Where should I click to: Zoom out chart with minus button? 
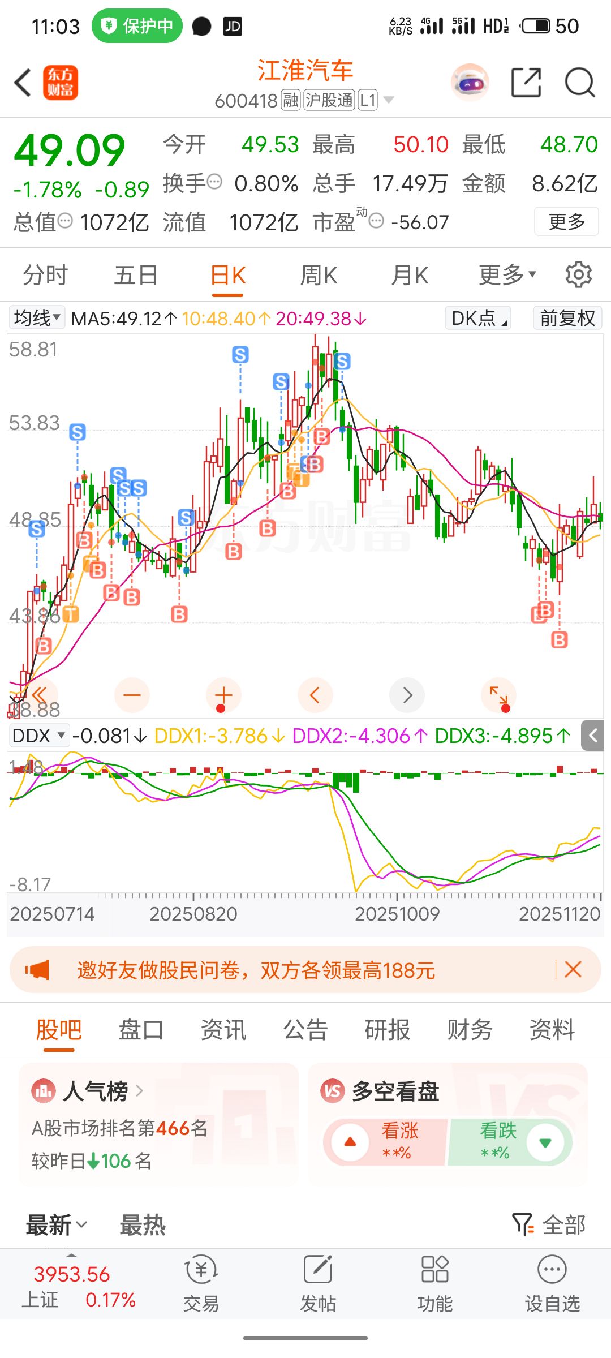[132, 695]
